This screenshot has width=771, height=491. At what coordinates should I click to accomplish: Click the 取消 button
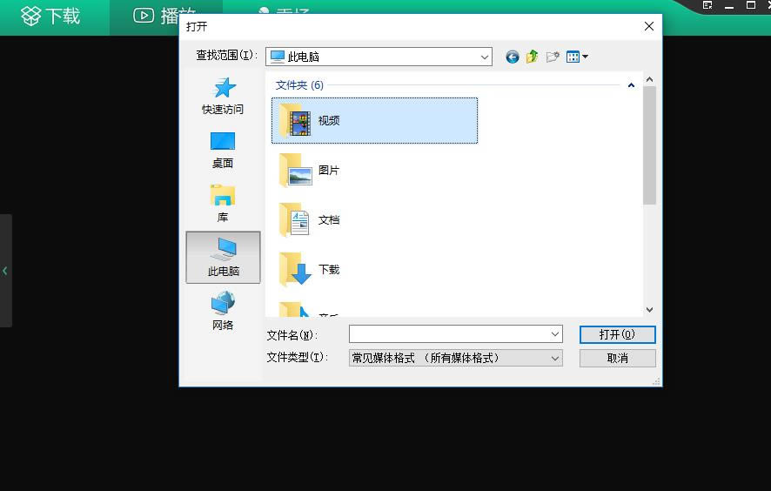tap(617, 358)
